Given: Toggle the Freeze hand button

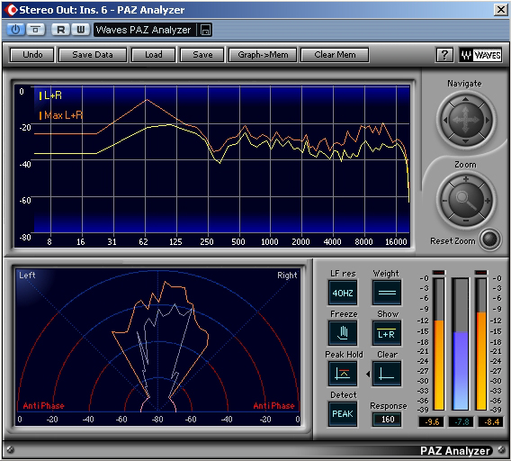Looking at the screenshot, I should [x=343, y=333].
